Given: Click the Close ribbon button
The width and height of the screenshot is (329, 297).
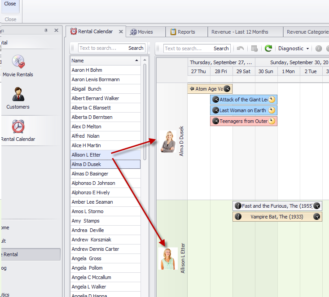Looking at the screenshot, I should (x=10, y=6).
